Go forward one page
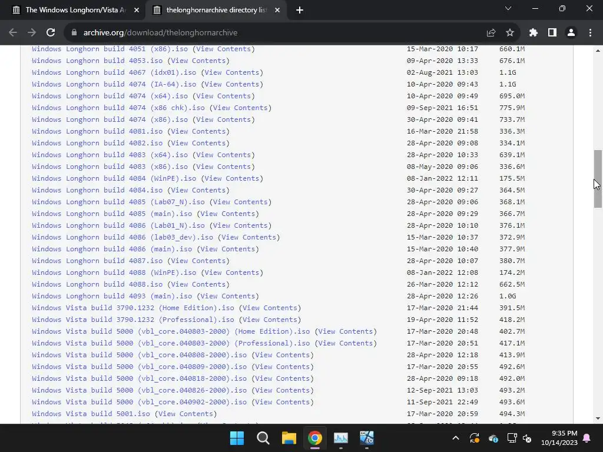The image size is (603, 452). pos(32,33)
